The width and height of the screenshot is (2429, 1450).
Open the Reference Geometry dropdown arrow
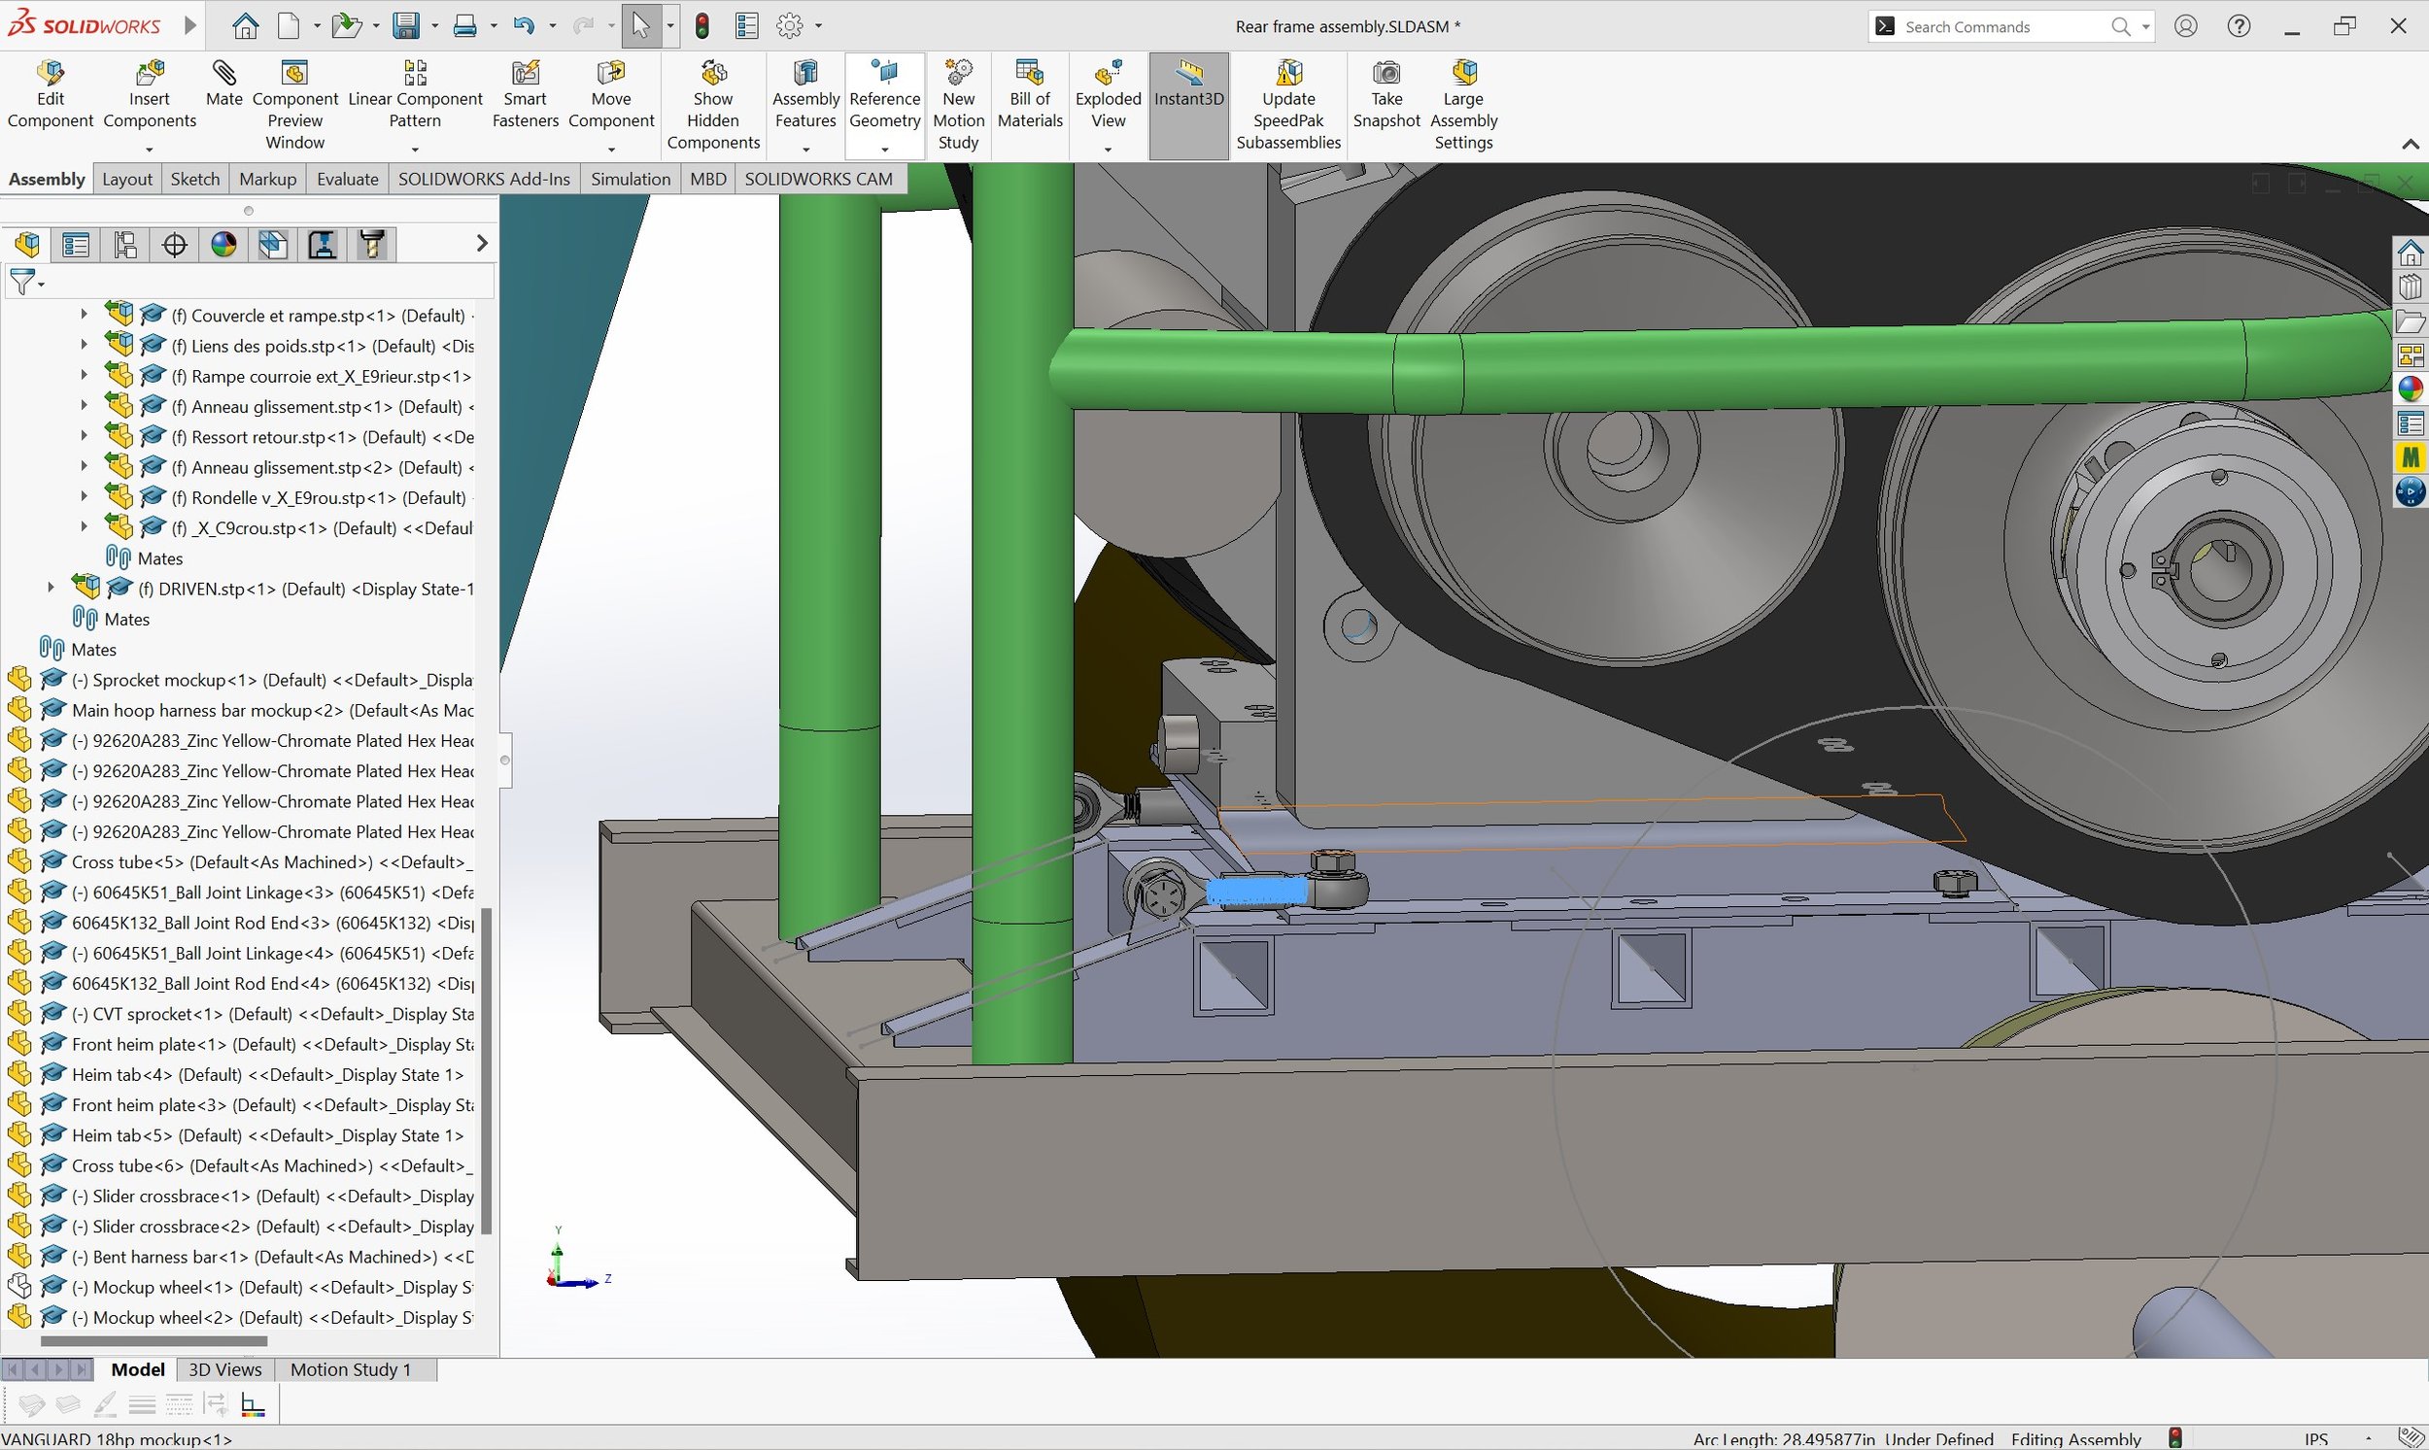884,150
